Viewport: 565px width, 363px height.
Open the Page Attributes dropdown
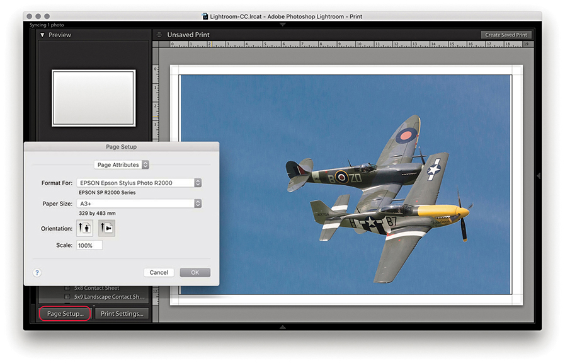pos(122,164)
